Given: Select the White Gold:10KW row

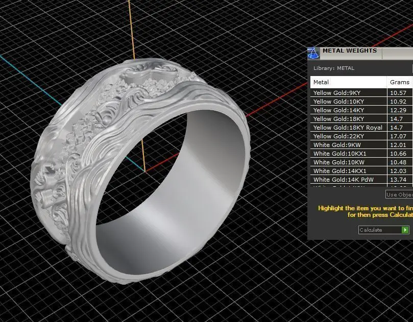Looking at the screenshot, I should tap(361, 162).
